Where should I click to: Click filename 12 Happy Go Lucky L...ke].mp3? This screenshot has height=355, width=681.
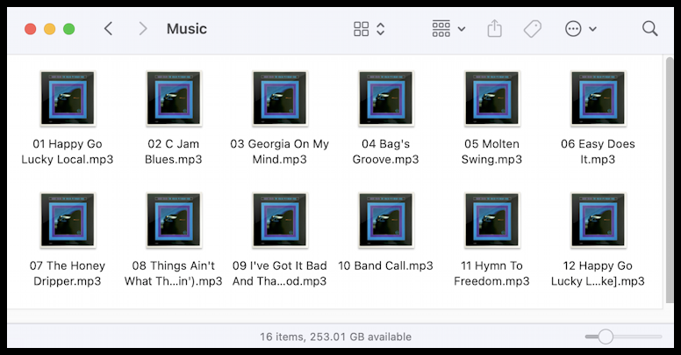[x=598, y=273]
